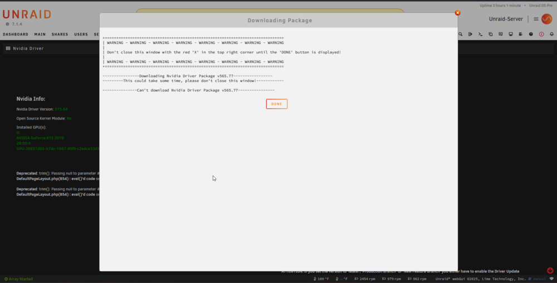
Task: Click the version 7.1.4 info label
Action: pos(14,24)
